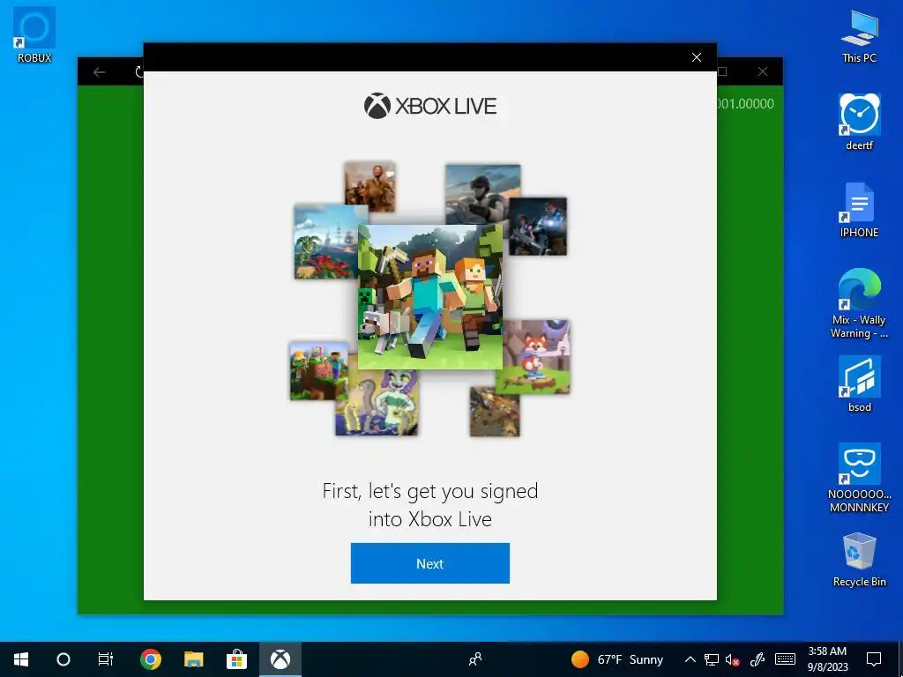The width and height of the screenshot is (903, 677).
Task: Close the Xbox Live sign-in dialog
Action: 697,57
